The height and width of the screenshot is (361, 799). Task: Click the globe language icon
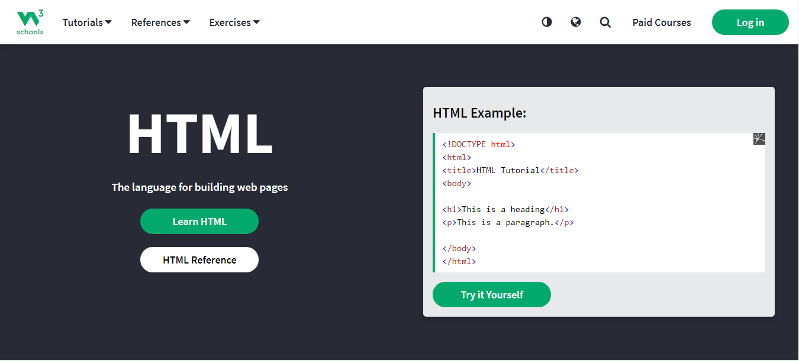tap(575, 22)
